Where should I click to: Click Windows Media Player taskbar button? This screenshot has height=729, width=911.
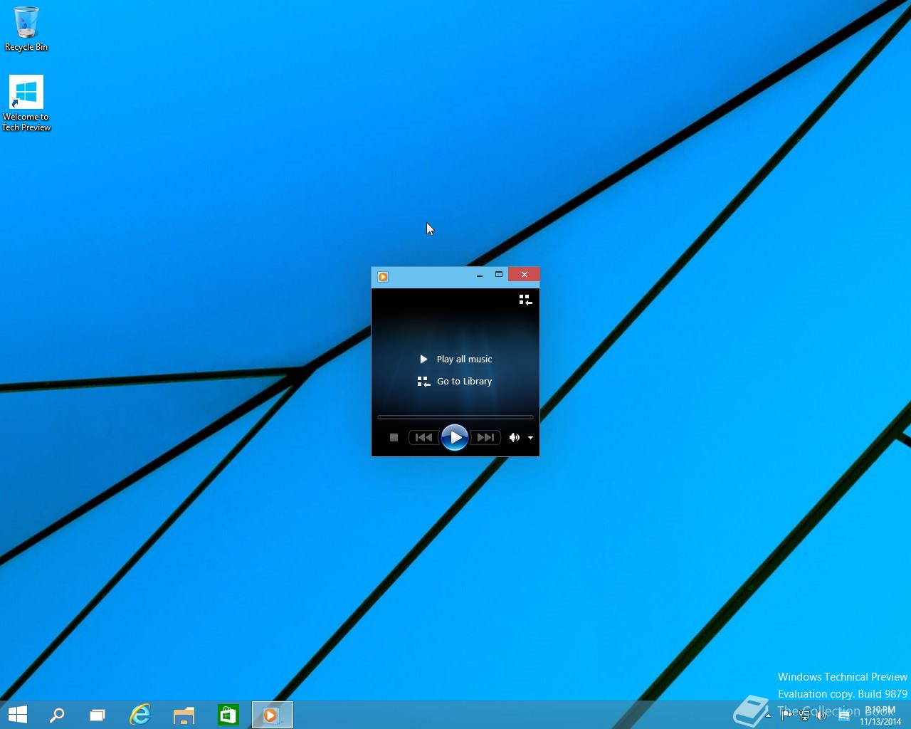[272, 715]
